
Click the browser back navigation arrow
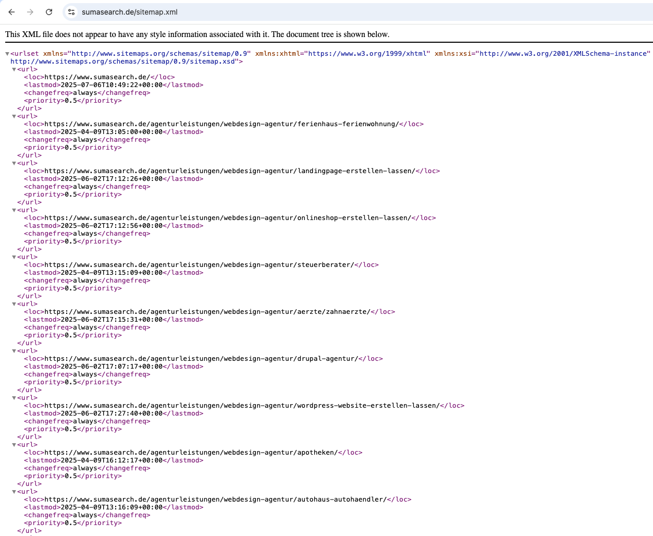pos(11,11)
